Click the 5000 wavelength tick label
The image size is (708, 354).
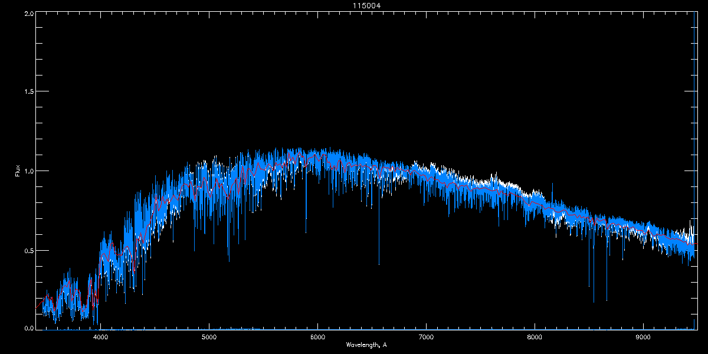point(209,337)
